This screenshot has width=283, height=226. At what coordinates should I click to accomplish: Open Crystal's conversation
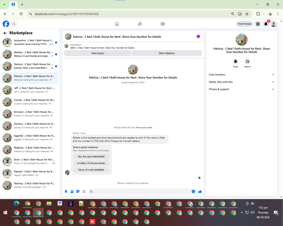pyautogui.click(x=30, y=102)
